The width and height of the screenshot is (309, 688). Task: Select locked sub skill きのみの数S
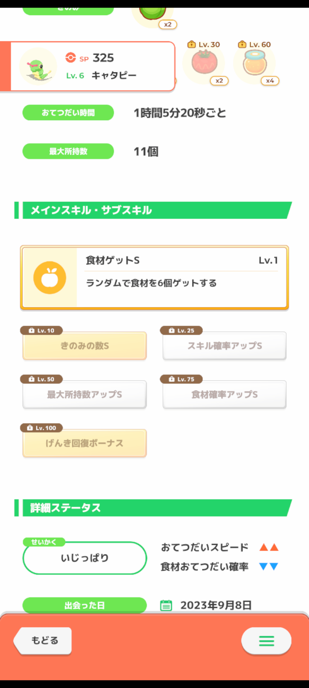[85, 346]
